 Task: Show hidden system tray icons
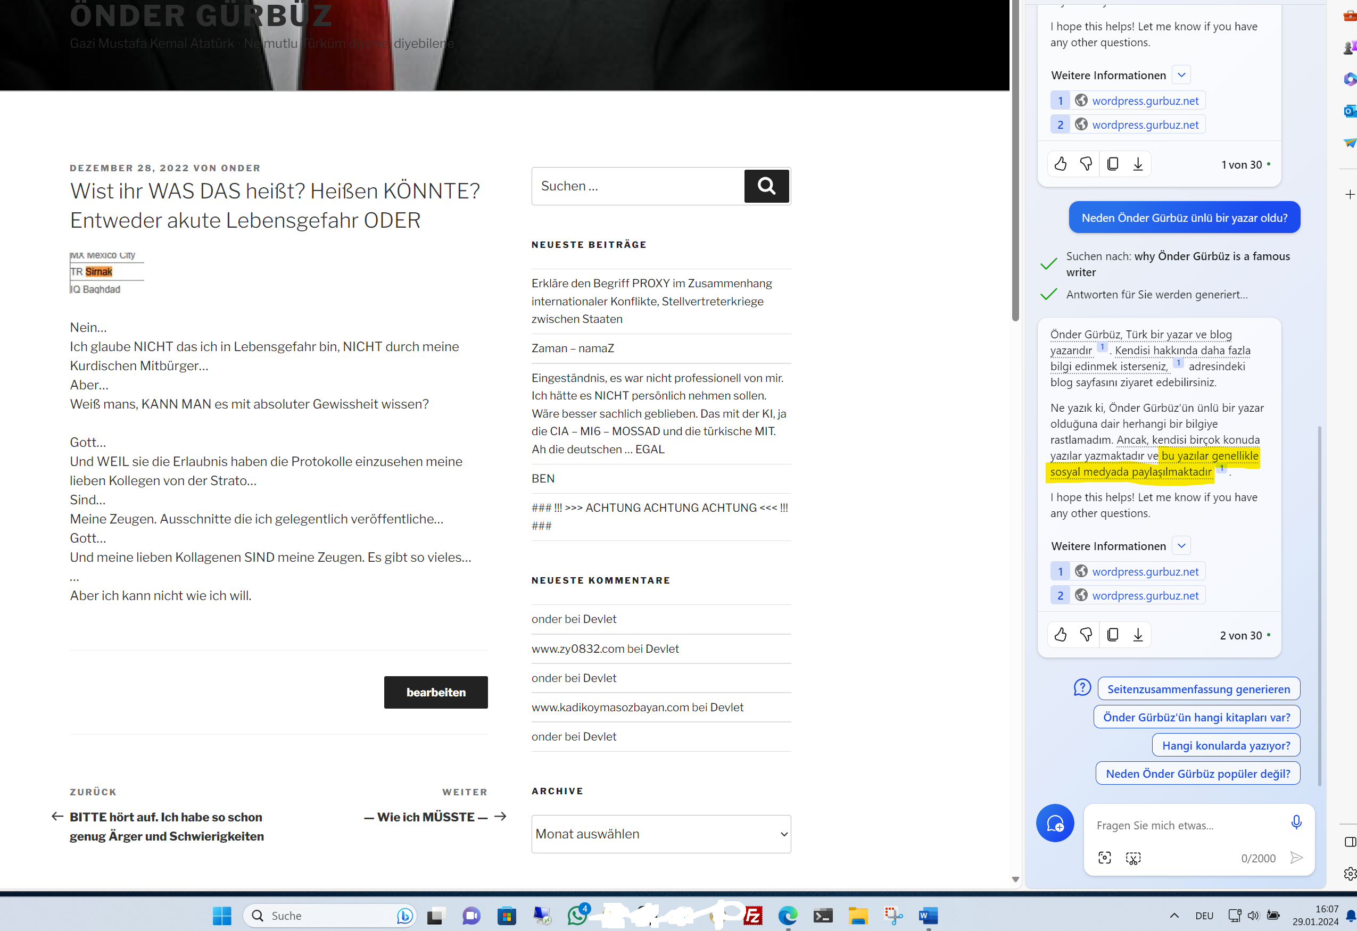click(1174, 915)
